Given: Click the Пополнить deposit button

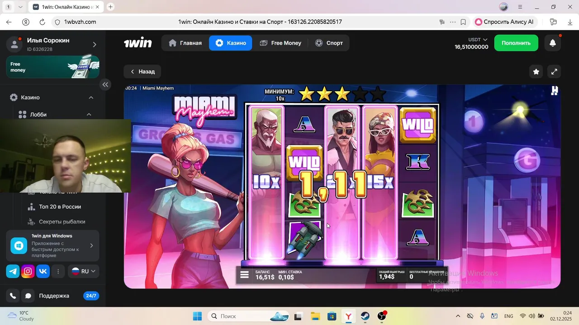Looking at the screenshot, I should [516, 43].
